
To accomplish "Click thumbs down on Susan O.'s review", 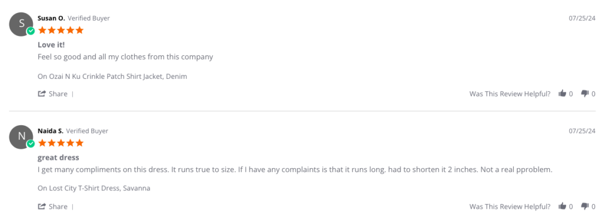I will [x=585, y=93].
